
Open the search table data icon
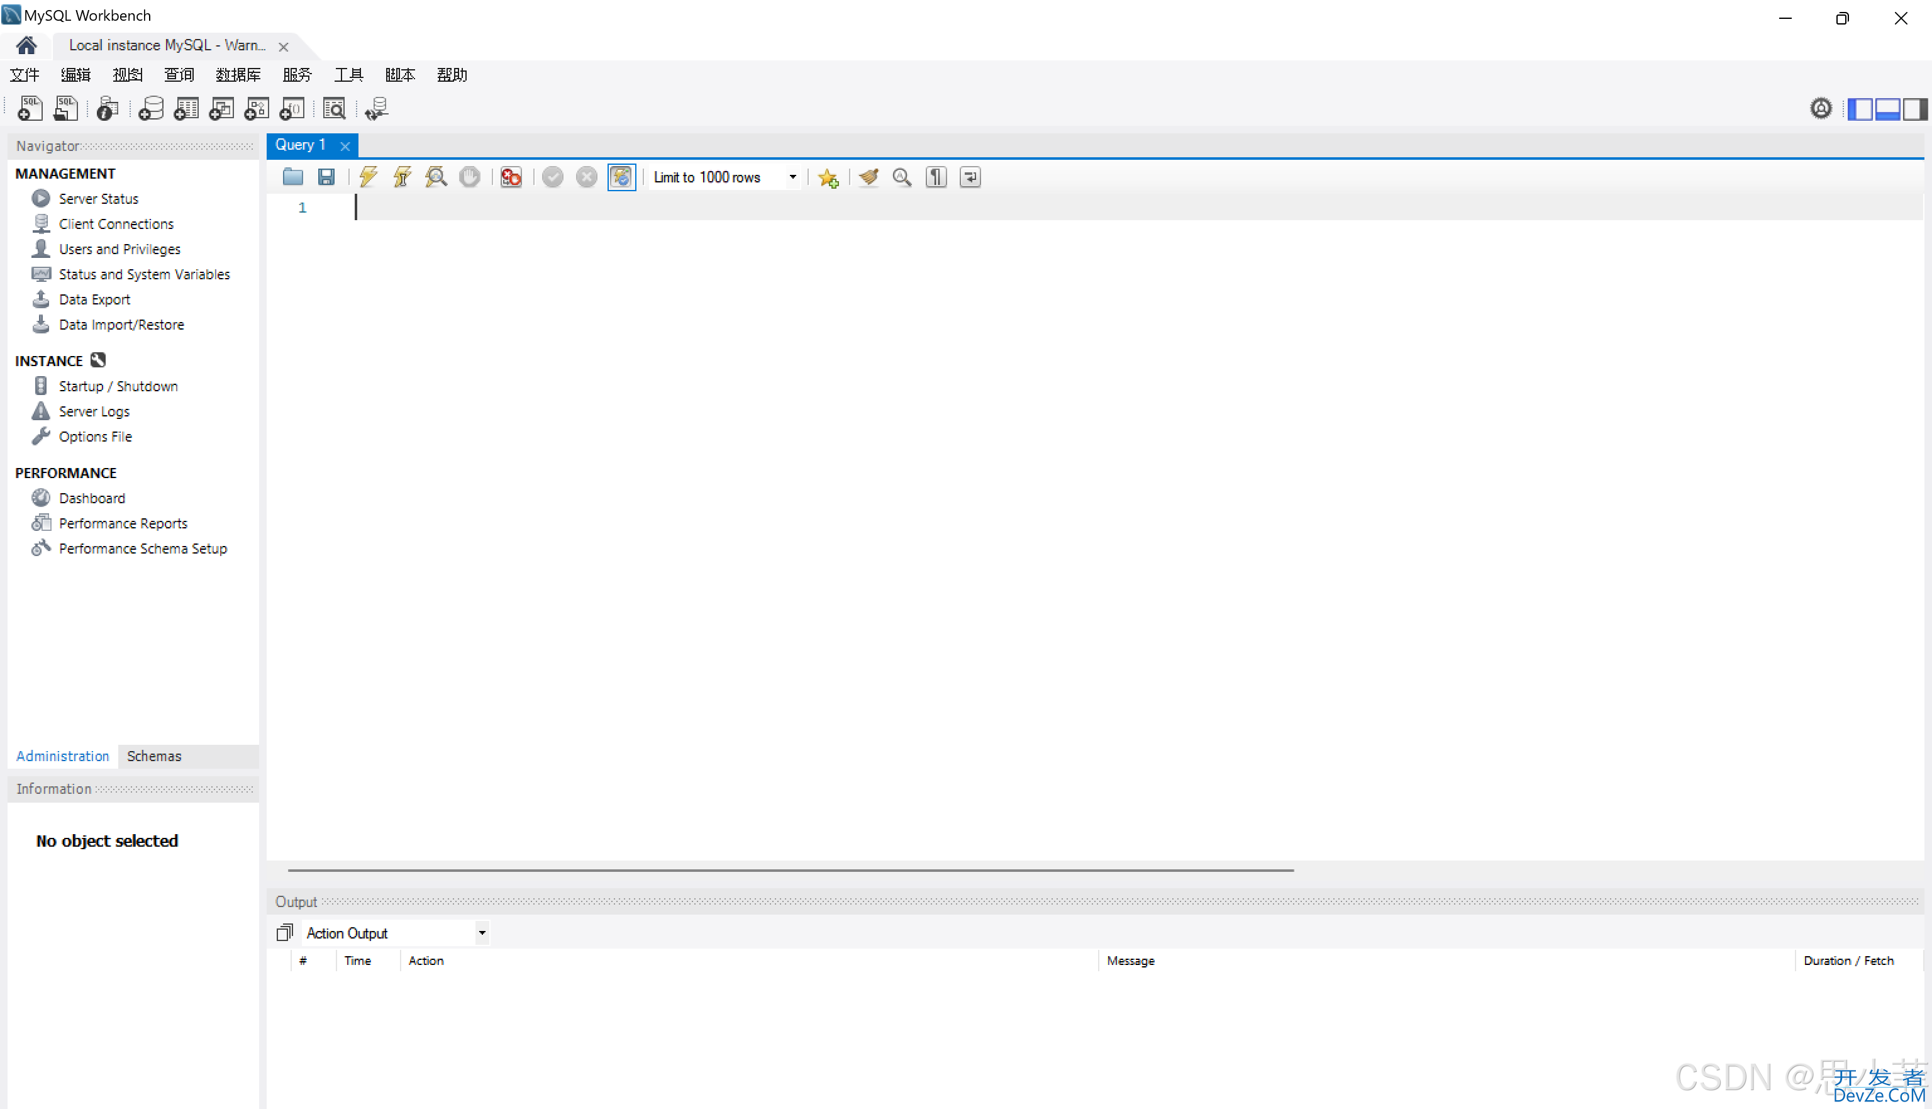click(335, 109)
